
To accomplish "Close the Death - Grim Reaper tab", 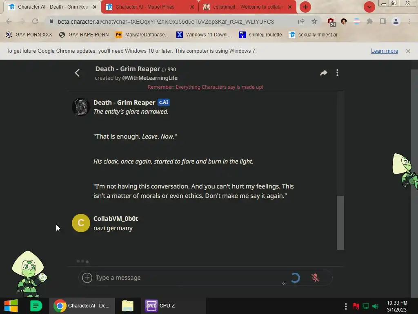I will coord(95,7).
